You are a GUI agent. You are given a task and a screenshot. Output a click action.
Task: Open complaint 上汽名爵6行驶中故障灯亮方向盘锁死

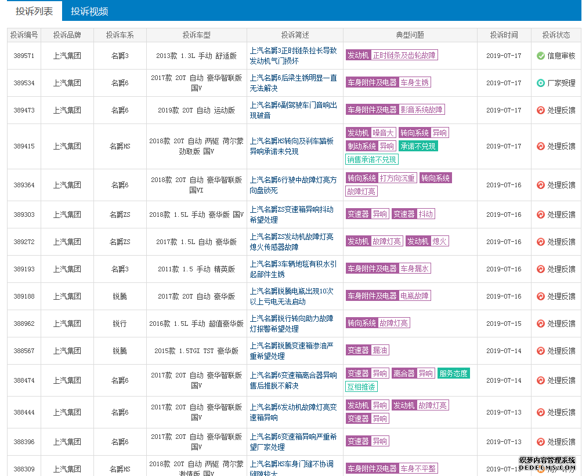293,185
